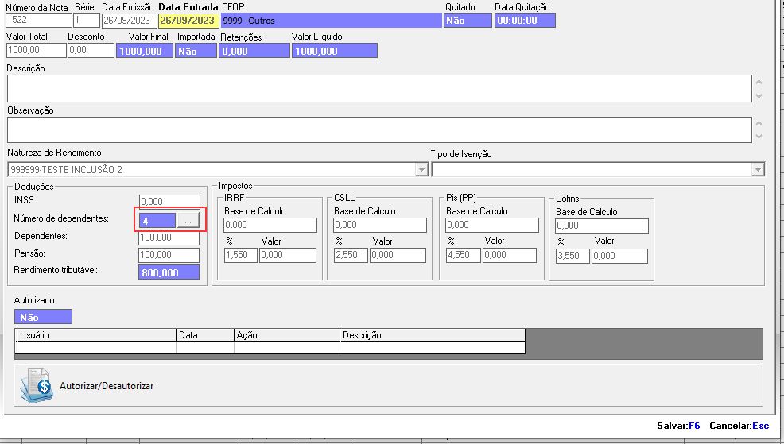This screenshot has height=444, width=784.
Task: Click the Valor Final 1000,000 field
Action: (x=145, y=51)
